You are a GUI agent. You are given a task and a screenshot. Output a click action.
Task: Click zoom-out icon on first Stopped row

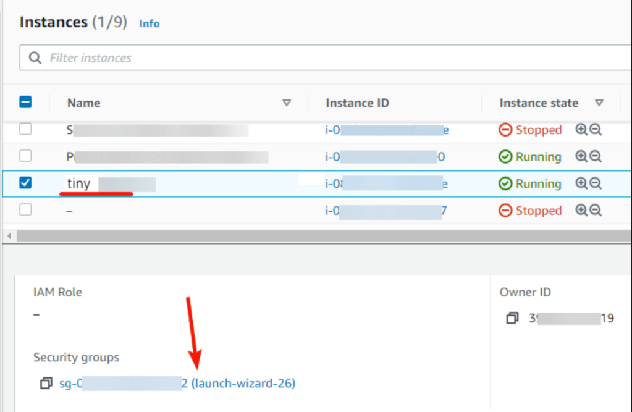596,130
